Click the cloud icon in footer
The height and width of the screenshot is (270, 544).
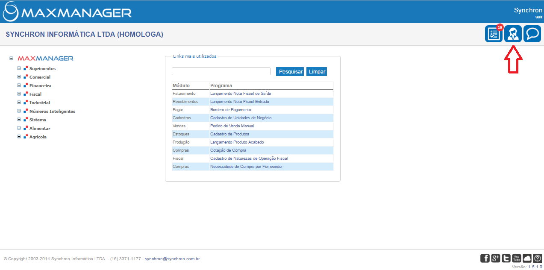(527, 258)
